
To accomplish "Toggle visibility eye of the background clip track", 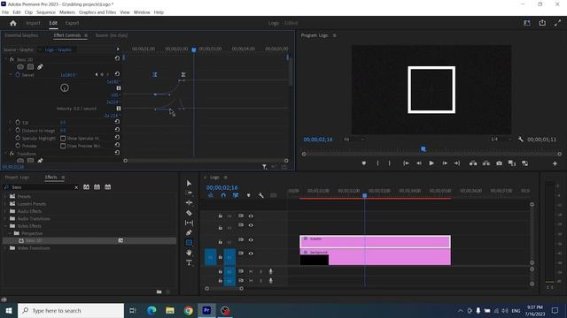I will (251, 254).
